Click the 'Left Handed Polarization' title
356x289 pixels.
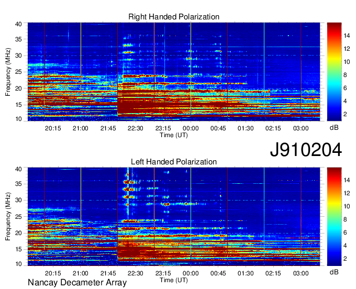tap(174, 162)
